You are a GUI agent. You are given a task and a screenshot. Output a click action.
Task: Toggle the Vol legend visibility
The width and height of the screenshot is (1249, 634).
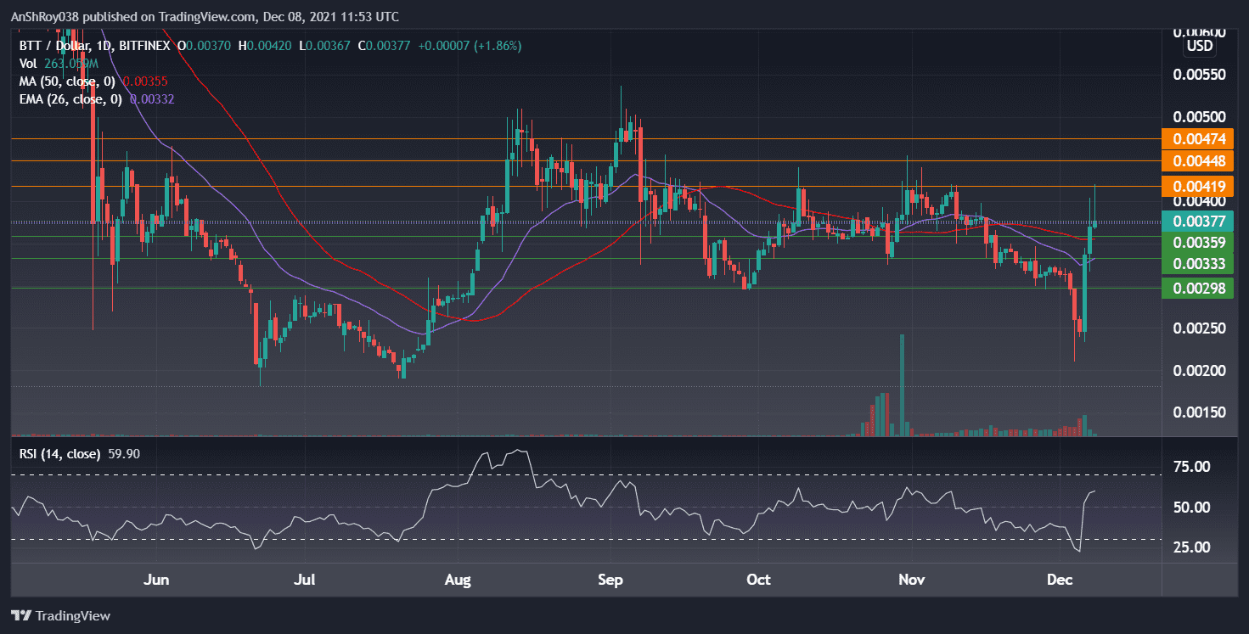(x=28, y=63)
